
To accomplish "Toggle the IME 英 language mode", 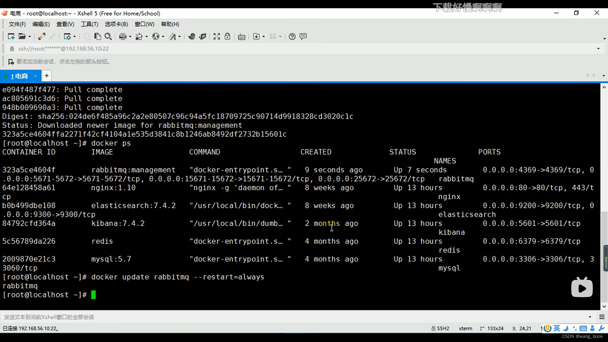I will tap(557, 328).
